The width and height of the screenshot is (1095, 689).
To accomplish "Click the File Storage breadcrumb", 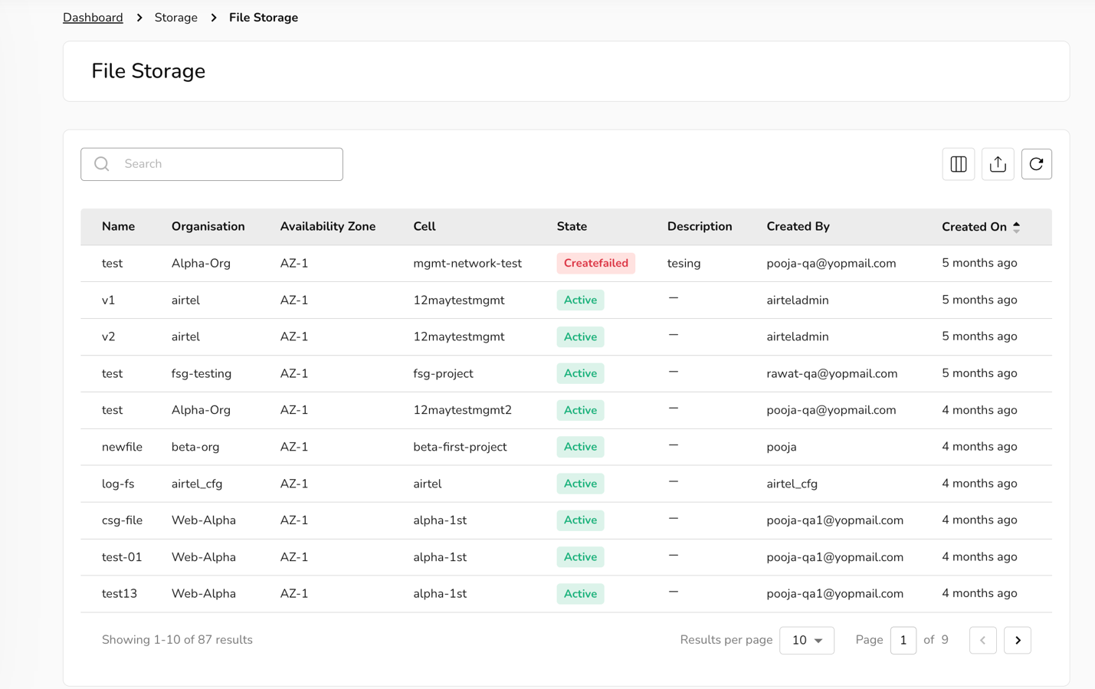I will pyautogui.click(x=263, y=18).
